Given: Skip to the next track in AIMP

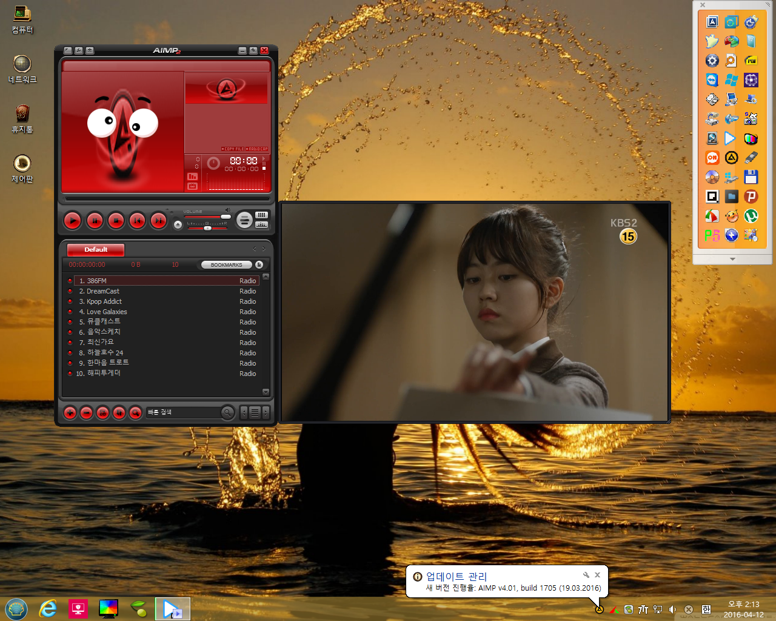Looking at the screenshot, I should point(158,221).
